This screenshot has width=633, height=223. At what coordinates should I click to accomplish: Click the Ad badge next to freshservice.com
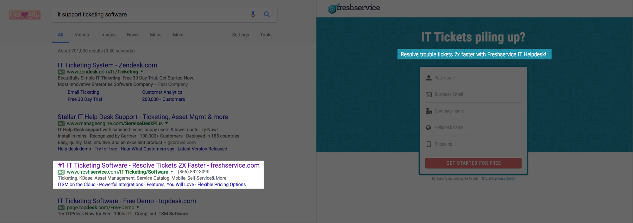pyautogui.click(x=61, y=172)
